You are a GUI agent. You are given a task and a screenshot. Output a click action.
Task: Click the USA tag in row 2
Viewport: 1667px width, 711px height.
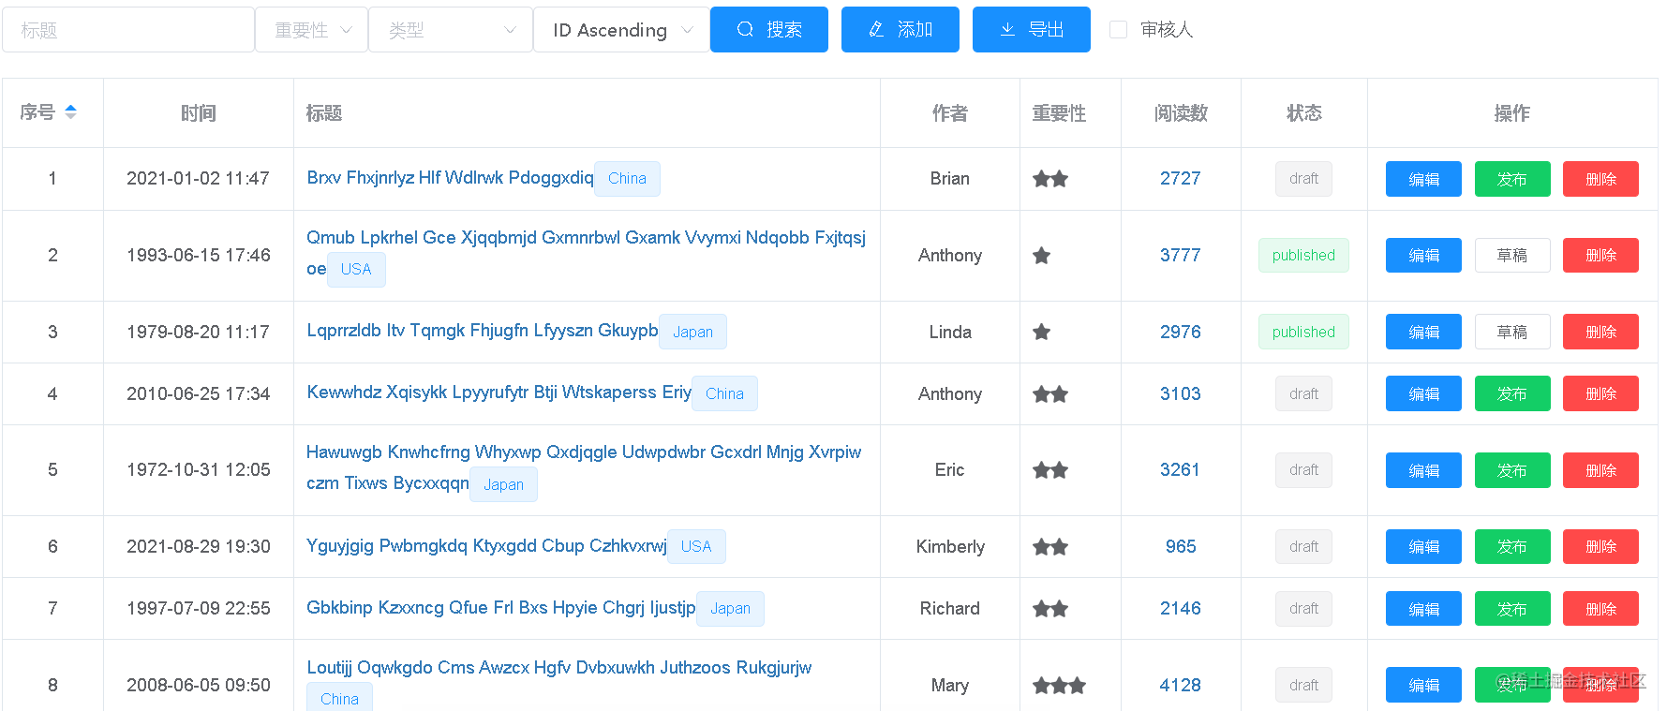pos(356,270)
